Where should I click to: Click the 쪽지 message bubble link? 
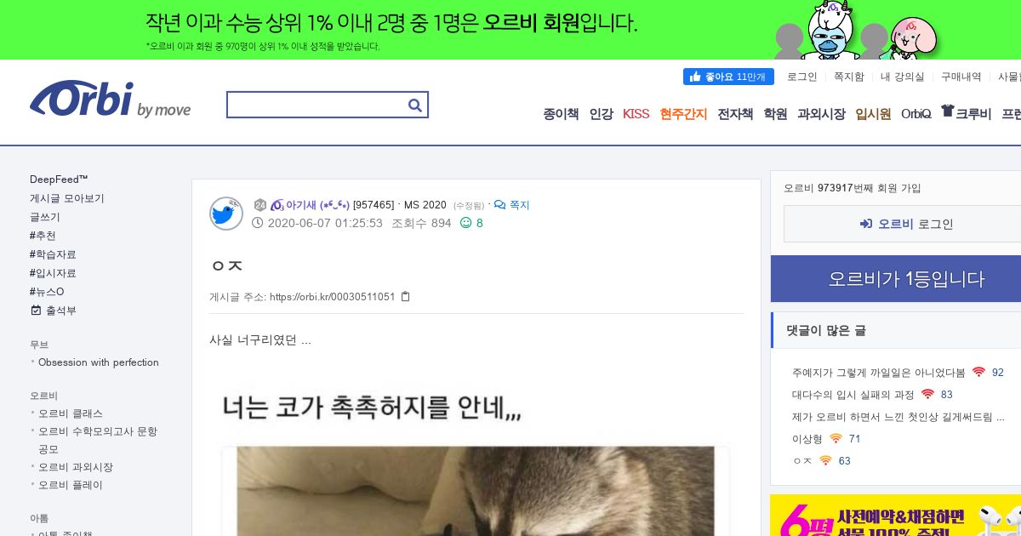pyautogui.click(x=512, y=205)
